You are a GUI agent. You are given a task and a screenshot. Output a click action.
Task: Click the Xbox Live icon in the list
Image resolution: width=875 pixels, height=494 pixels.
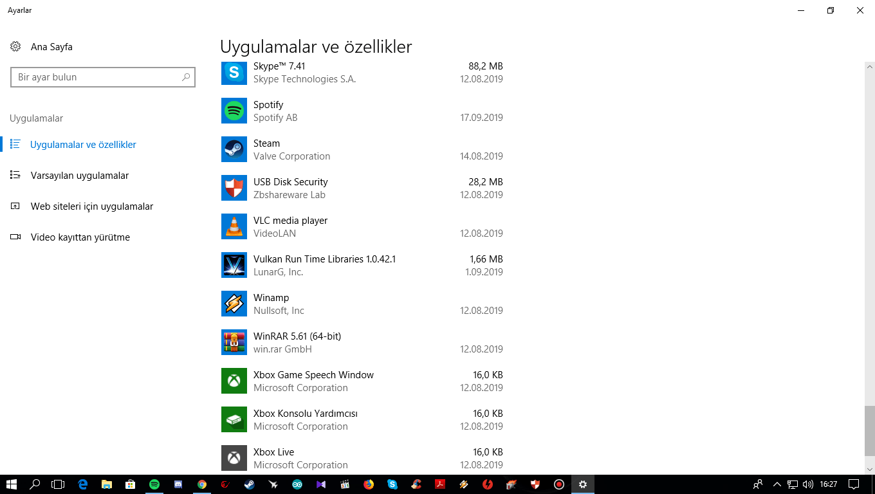[234, 458]
